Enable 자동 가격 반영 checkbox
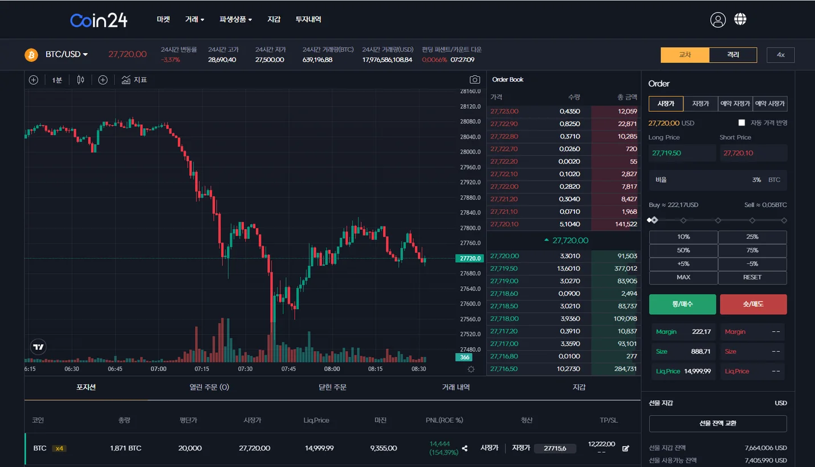815x467 pixels. coord(741,123)
